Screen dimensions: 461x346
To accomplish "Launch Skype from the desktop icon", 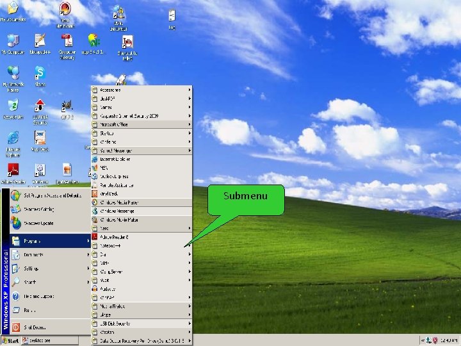I will (x=40, y=76).
